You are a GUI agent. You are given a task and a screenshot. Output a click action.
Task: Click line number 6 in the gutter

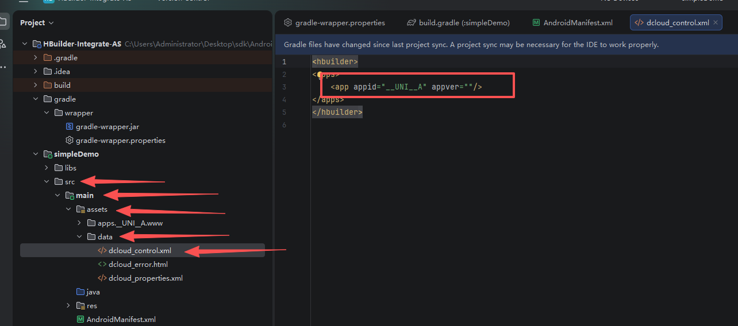pyautogui.click(x=284, y=125)
